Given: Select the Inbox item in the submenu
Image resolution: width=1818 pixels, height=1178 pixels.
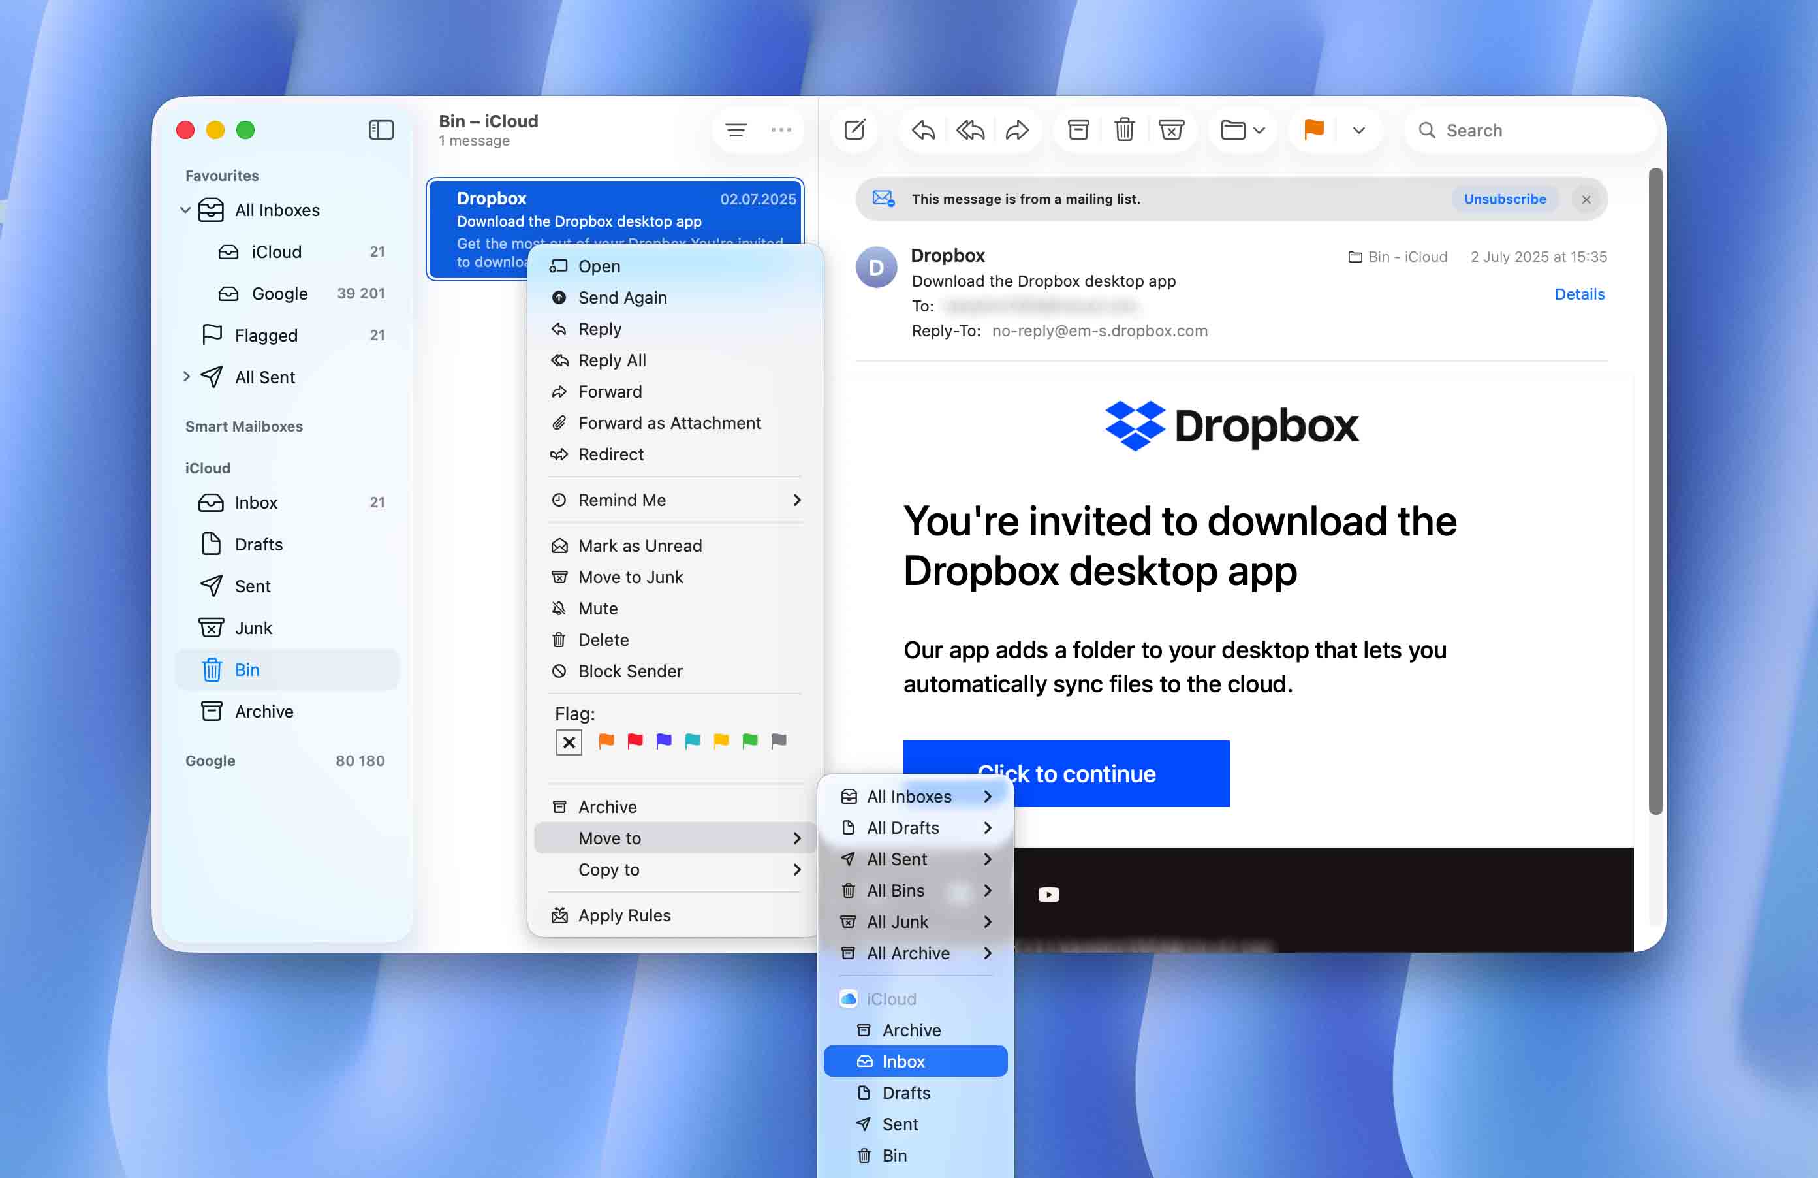Looking at the screenshot, I should [903, 1061].
